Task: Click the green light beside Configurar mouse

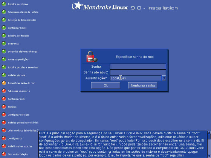Action: tap(4, 28)
